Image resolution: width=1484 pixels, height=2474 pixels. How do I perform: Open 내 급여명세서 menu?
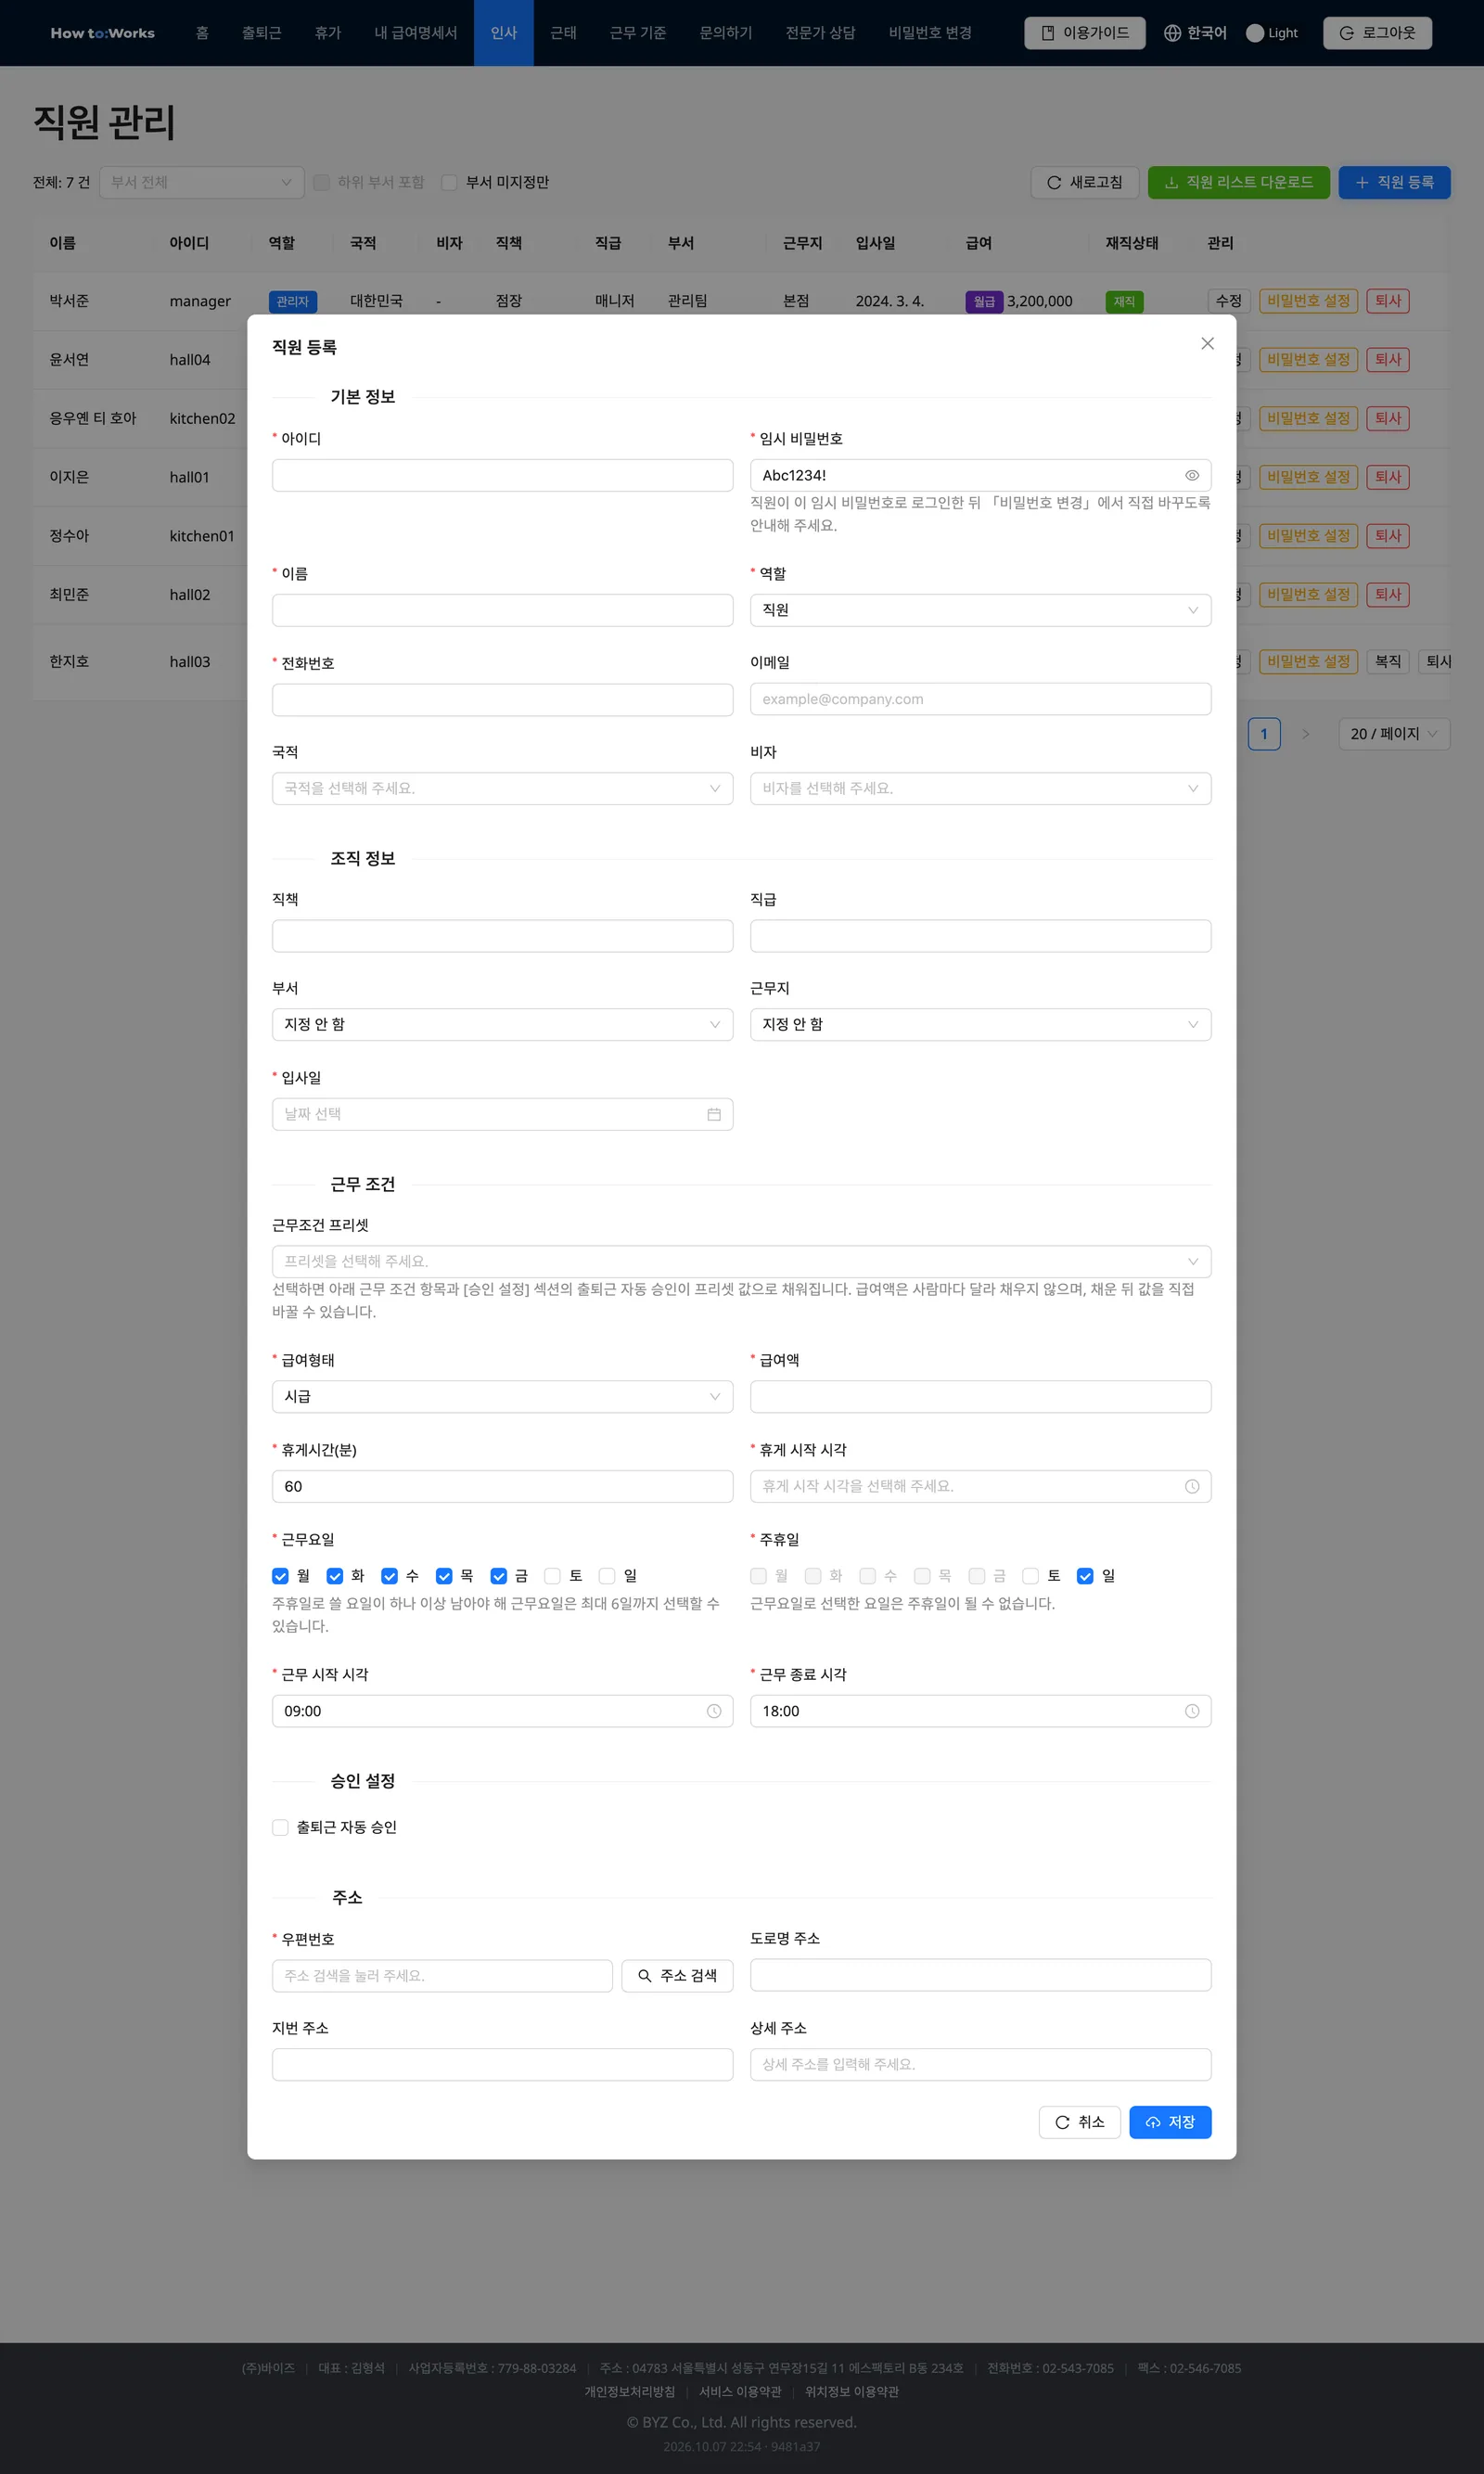coord(415,33)
